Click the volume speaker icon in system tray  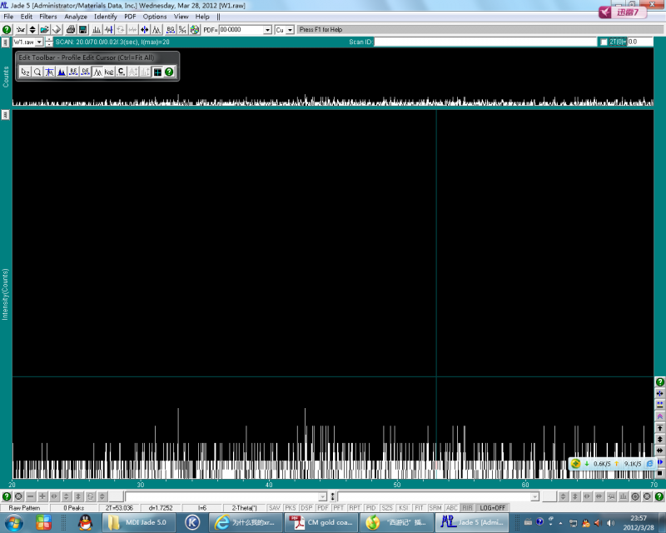tap(610, 523)
